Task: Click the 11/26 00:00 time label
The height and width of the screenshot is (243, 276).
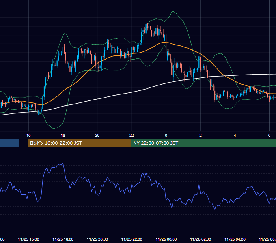Action: pos(166,239)
